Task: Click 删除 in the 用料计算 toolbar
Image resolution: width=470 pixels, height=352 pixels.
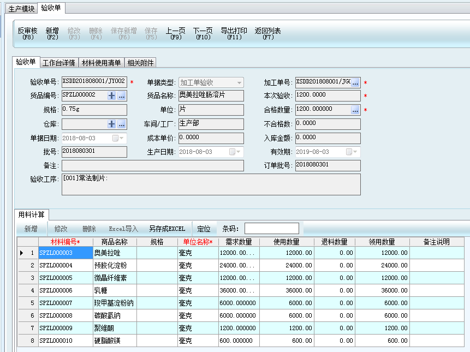Action: 89,229
